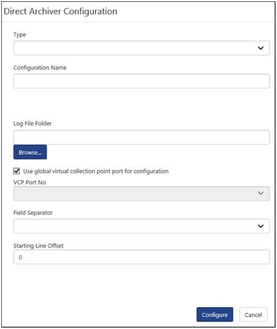The width and height of the screenshot is (277, 329).
Task: Click the Starting Line Offset label
Action: tap(39, 245)
